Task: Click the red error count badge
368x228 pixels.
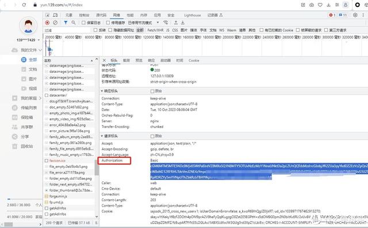Action: point(332,15)
